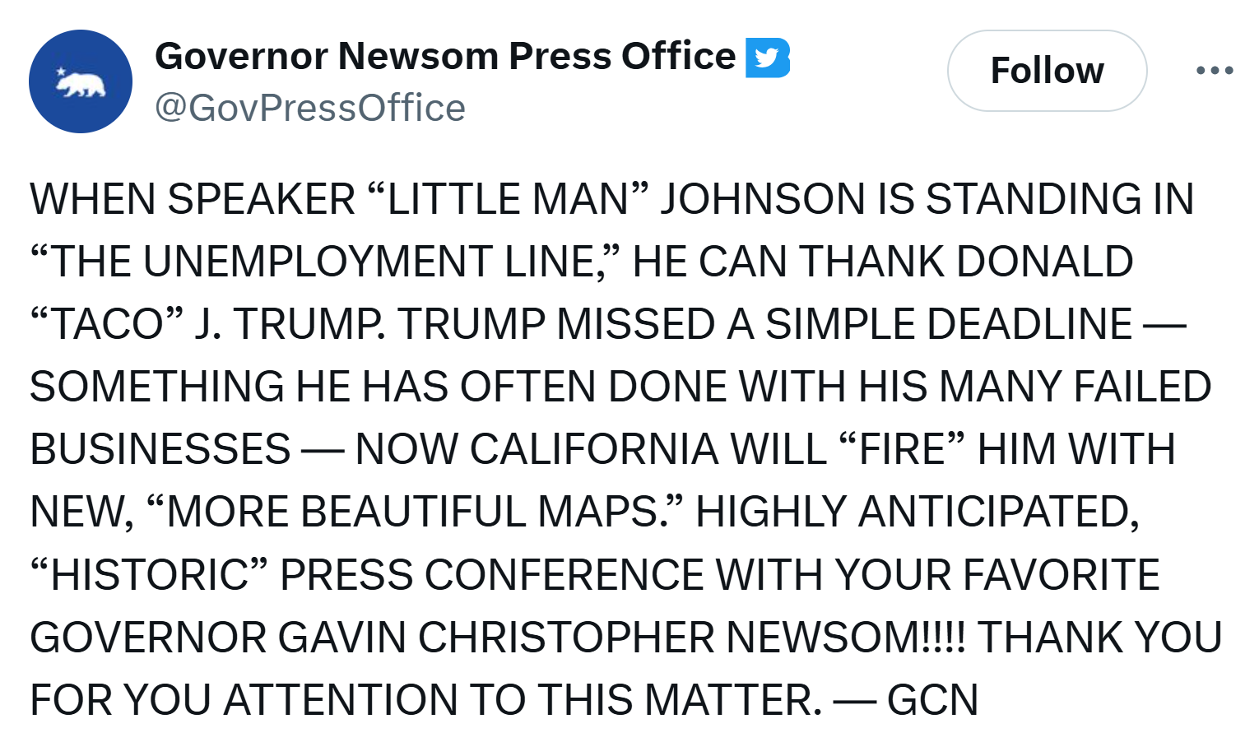
Task: Visit the @GovPressOffice handle link
Action: click(310, 108)
